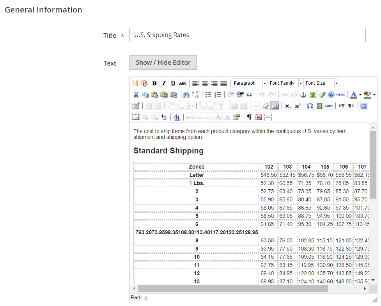Toggle underline formatting button
Screen dimensions: 381x306
tap(173, 83)
